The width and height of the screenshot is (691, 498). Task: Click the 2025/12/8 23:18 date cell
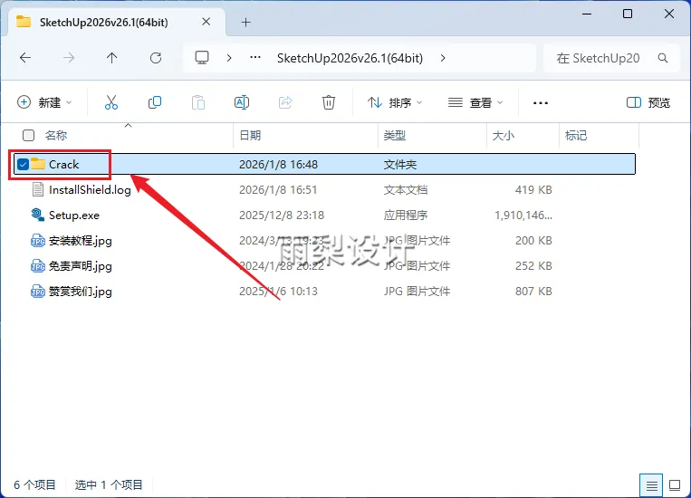(282, 215)
